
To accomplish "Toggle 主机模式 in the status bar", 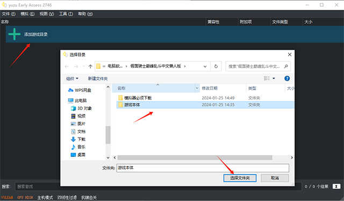I will click(45, 197).
